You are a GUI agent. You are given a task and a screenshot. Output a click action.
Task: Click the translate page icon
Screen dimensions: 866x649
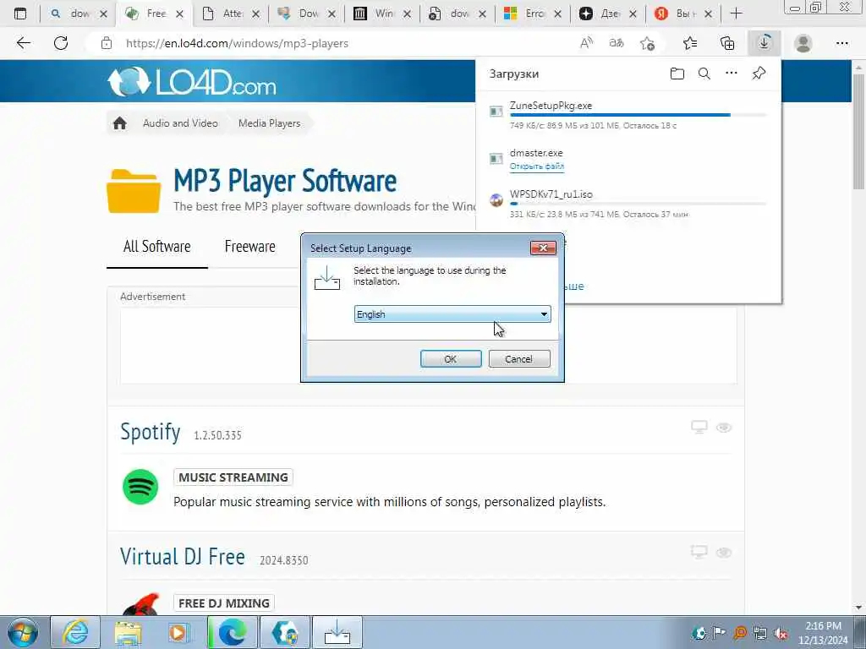[617, 43]
